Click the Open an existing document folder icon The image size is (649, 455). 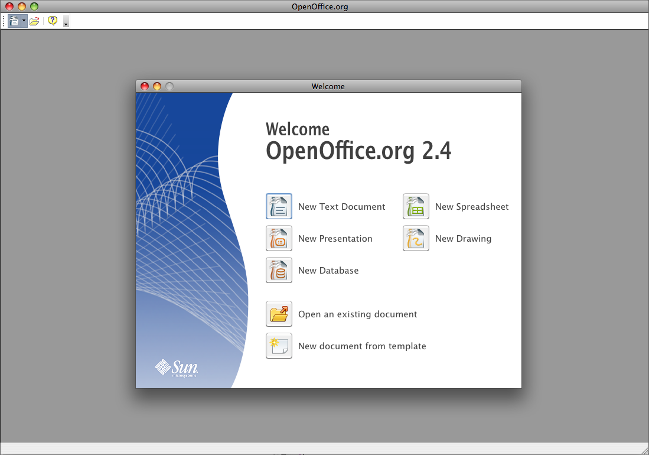click(279, 314)
